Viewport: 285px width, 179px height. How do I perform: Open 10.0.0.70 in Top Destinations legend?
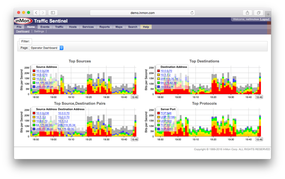[166, 71]
